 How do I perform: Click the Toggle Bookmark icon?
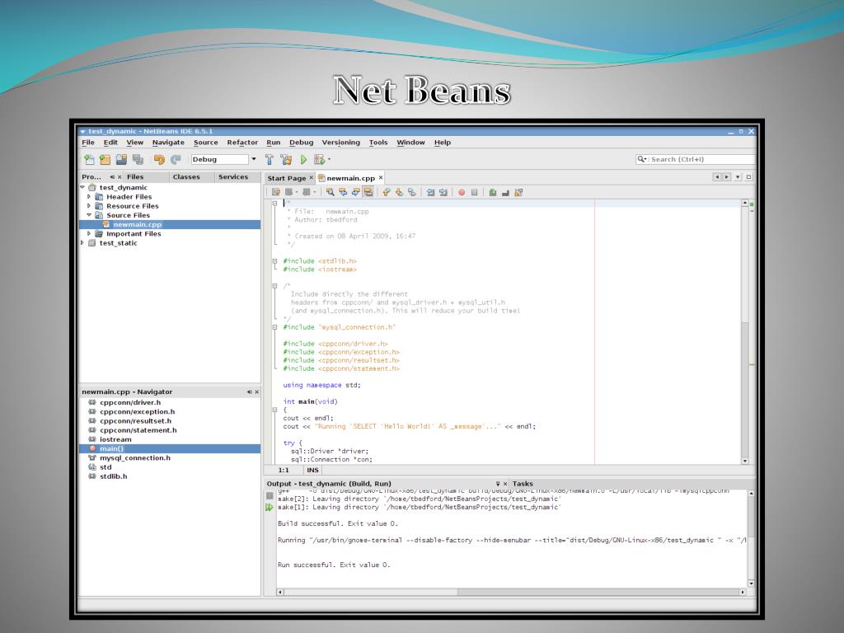coord(412,192)
